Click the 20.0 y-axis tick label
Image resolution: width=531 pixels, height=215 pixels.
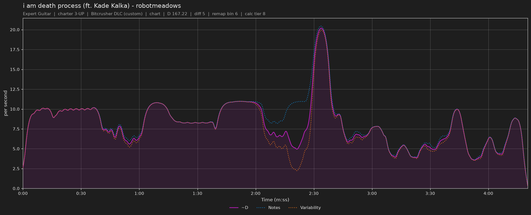(15, 30)
